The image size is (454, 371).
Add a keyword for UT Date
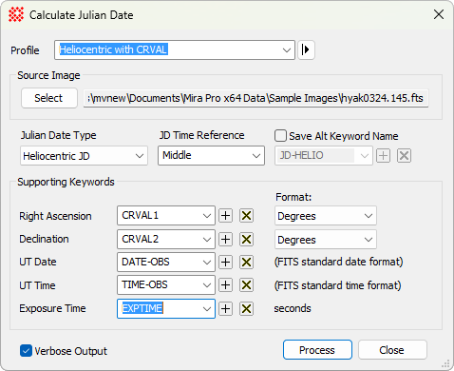pyautogui.click(x=225, y=263)
